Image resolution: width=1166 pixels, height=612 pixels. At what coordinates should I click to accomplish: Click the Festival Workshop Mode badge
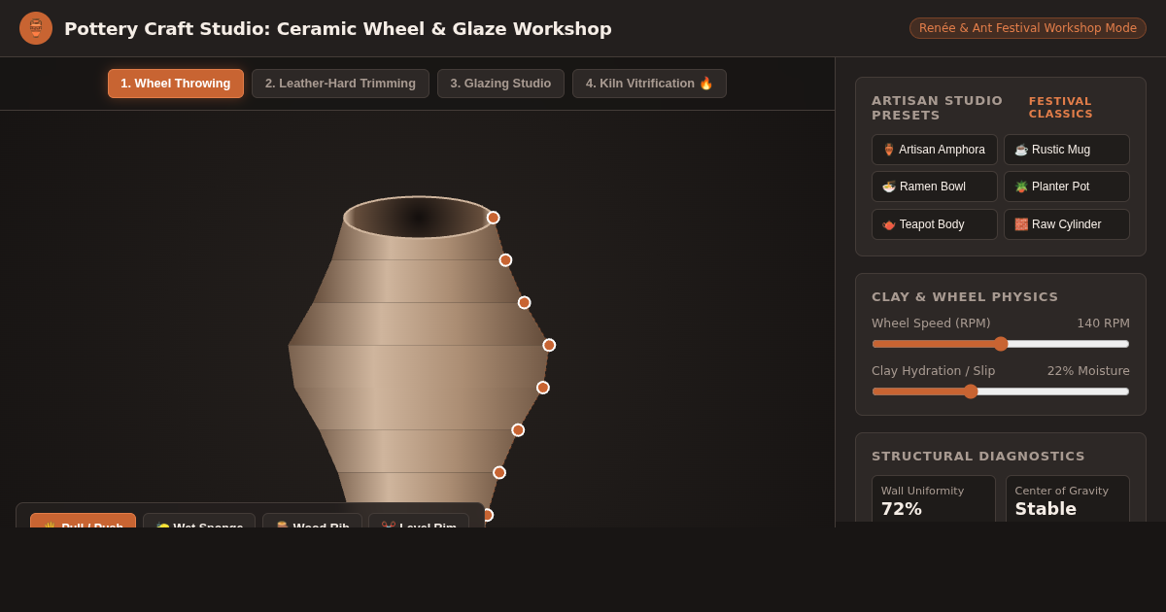1028,28
